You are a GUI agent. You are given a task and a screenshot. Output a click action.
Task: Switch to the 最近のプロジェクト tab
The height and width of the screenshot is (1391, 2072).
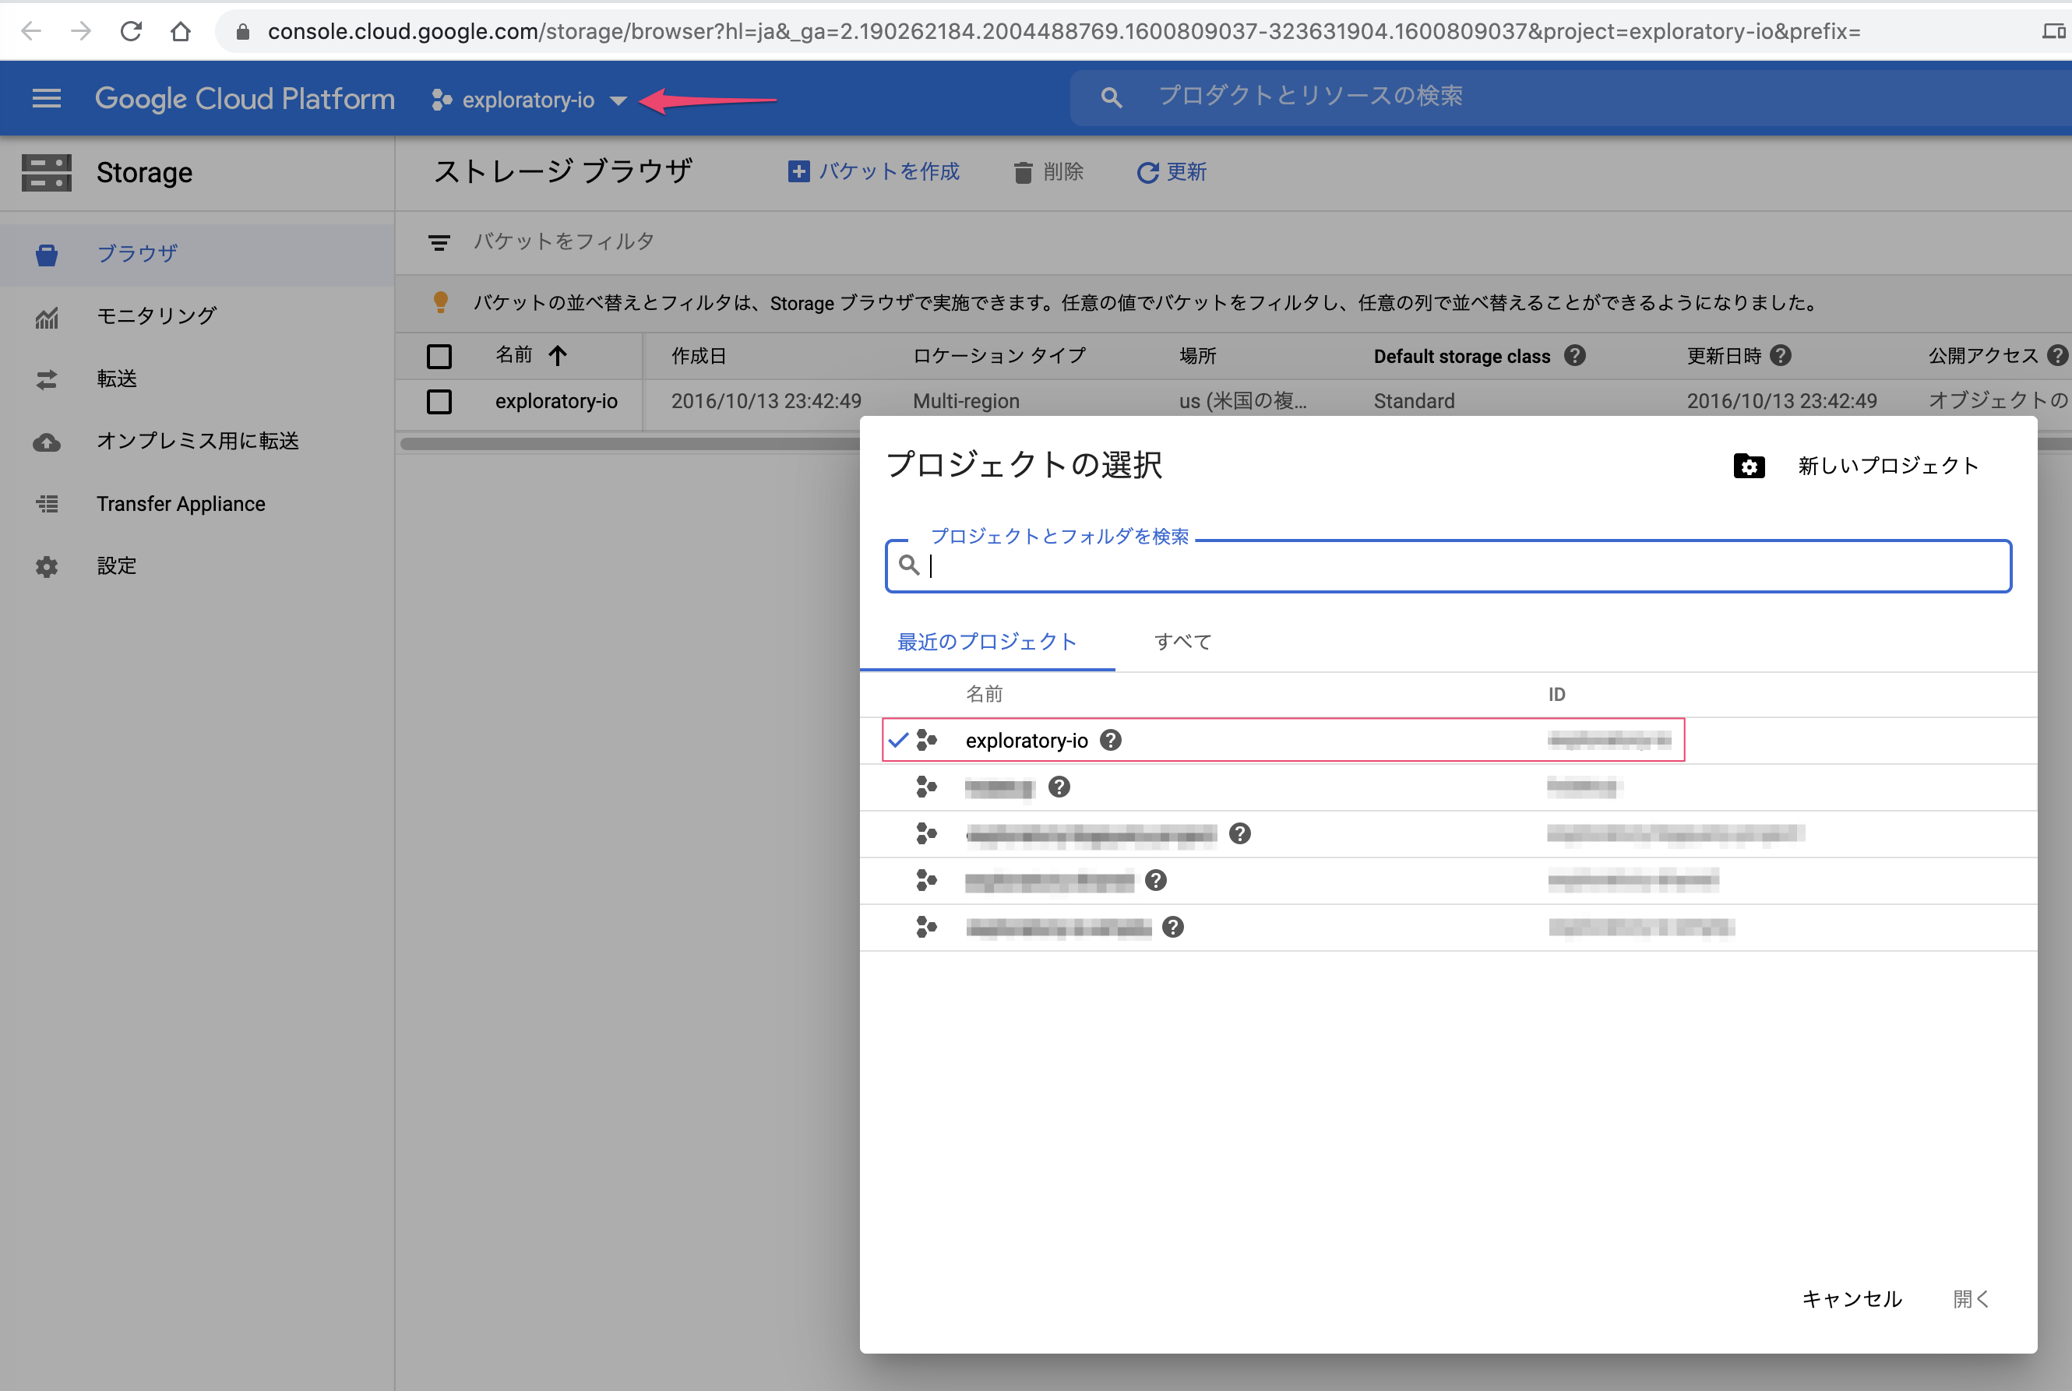[986, 642]
